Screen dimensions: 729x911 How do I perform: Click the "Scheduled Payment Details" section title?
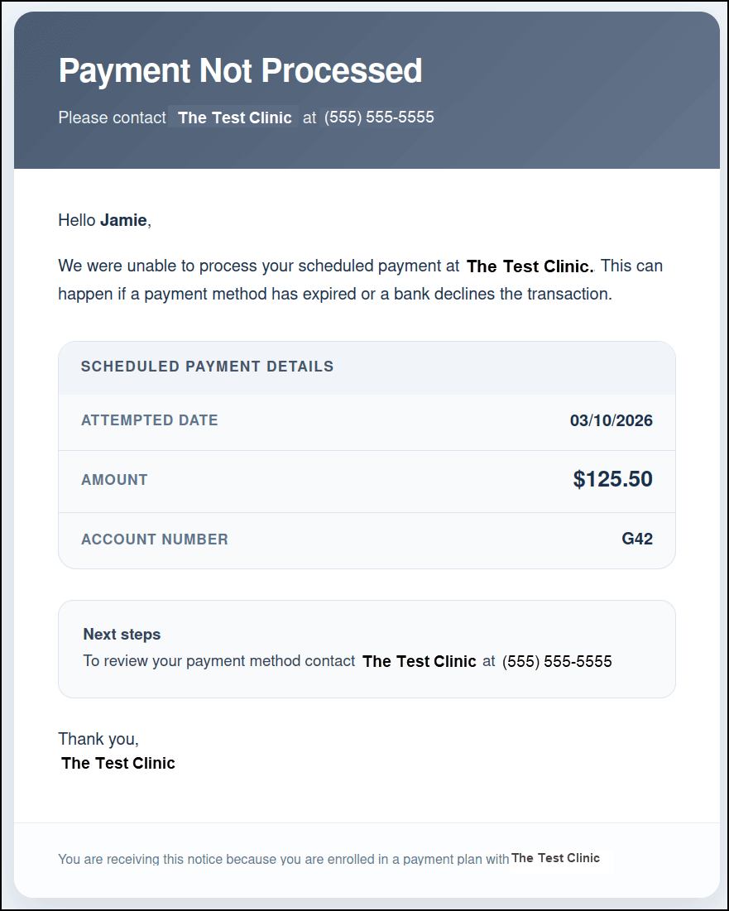pos(207,367)
